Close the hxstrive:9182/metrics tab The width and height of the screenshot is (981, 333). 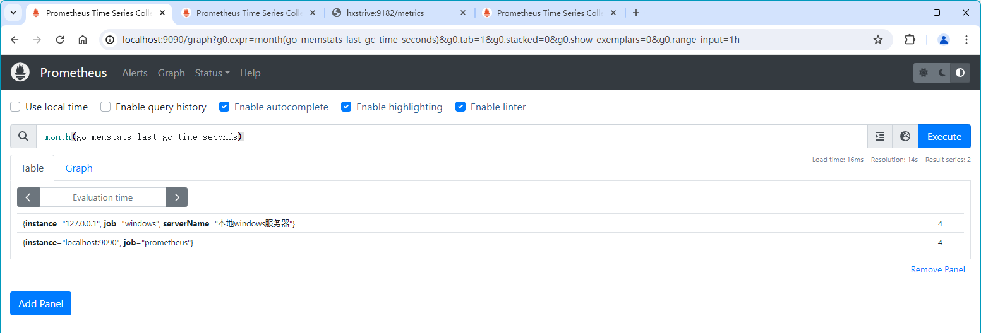pos(463,13)
